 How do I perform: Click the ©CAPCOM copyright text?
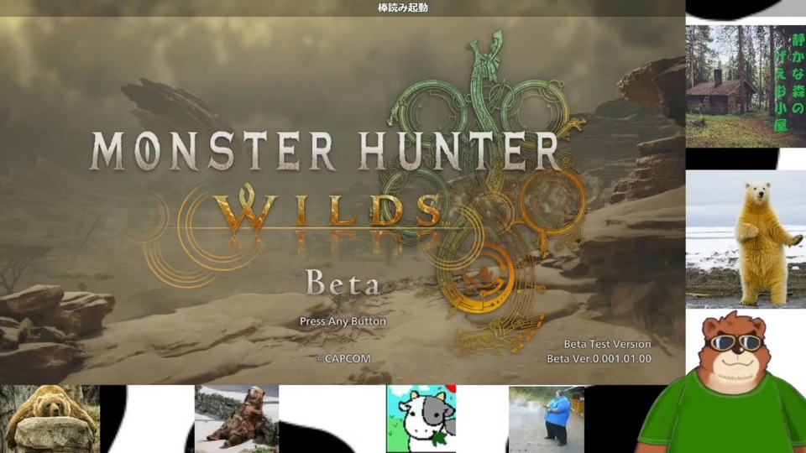[x=343, y=359]
